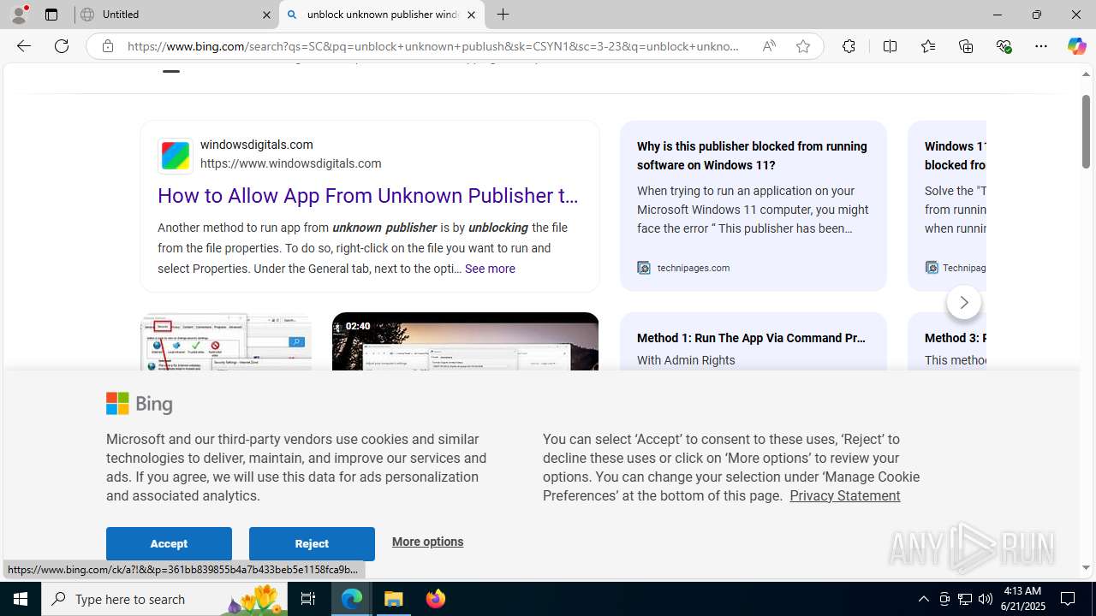Open the Extensions puzzle icon

tap(849, 46)
